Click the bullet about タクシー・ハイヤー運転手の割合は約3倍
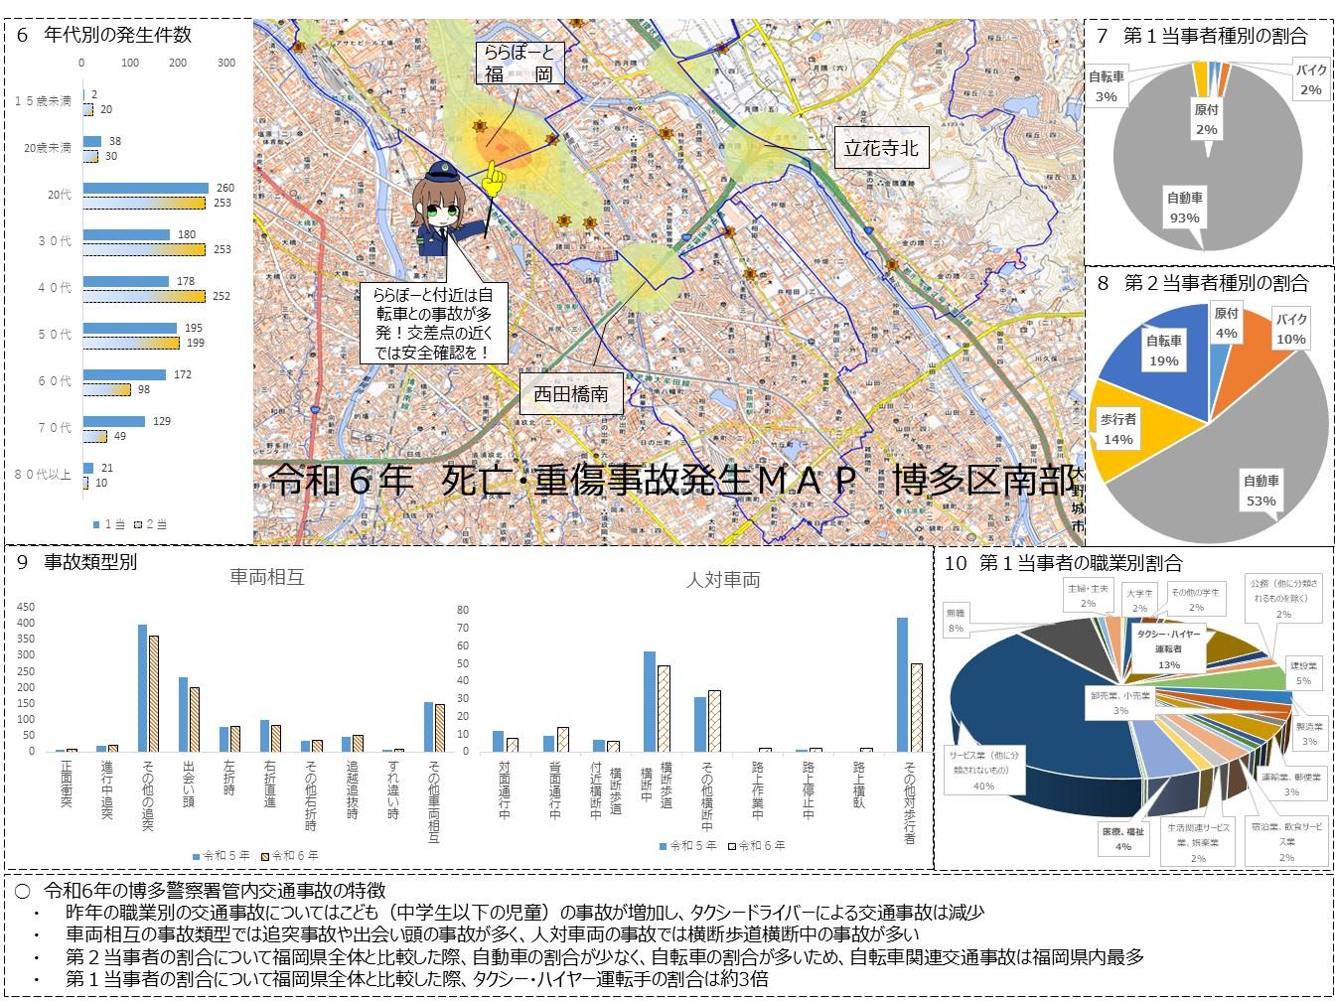 (x=417, y=979)
